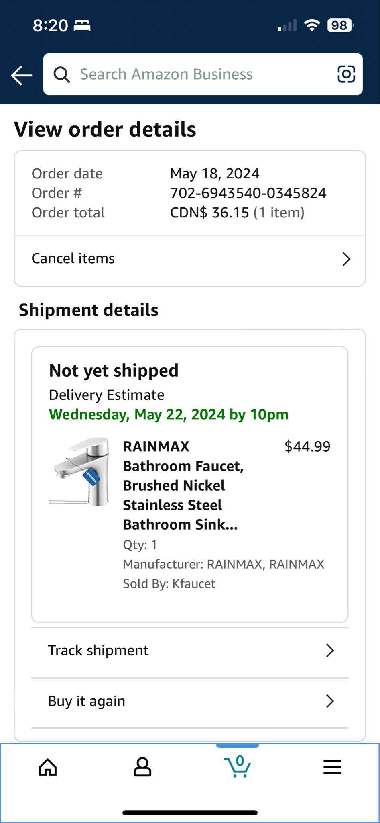Open the account profile icon
Image resolution: width=380 pixels, height=823 pixels.
tap(142, 767)
